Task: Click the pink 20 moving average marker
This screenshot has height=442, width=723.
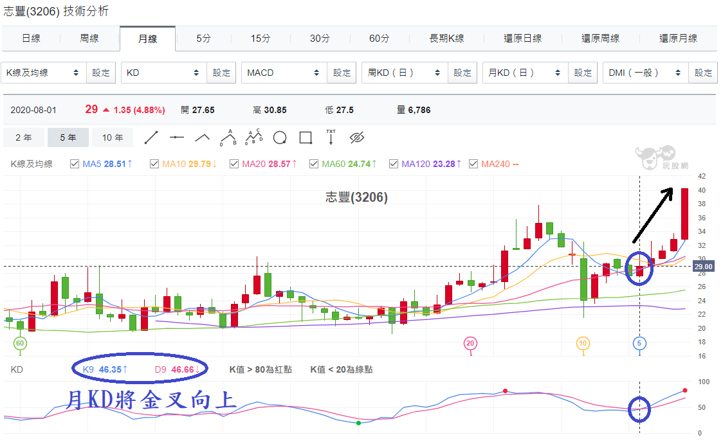Action: (x=470, y=344)
